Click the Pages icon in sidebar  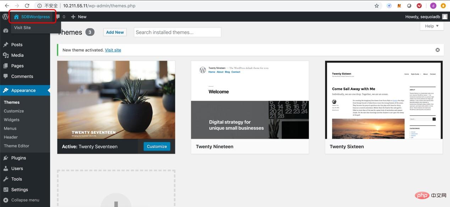click(5, 66)
